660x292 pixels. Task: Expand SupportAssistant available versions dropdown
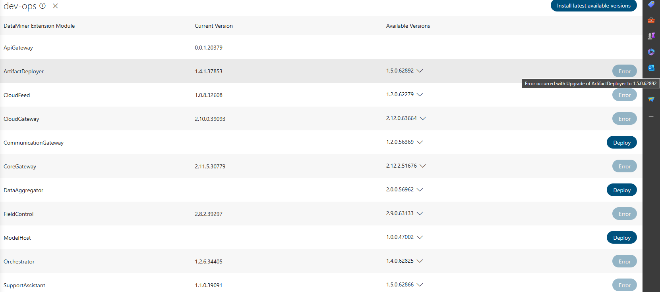click(x=420, y=285)
